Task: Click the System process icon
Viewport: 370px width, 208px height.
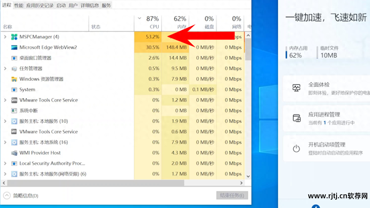Action: [14, 90]
